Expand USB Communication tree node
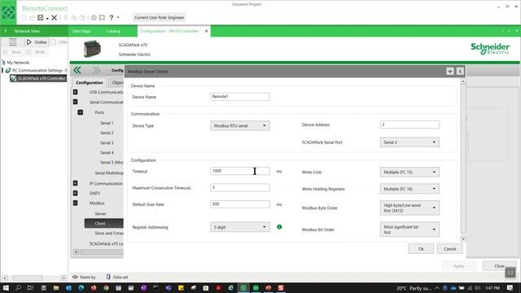Screen dimensions: 521x293 76,92
